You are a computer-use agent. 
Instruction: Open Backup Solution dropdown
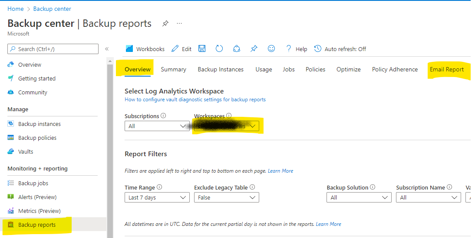pos(359,197)
